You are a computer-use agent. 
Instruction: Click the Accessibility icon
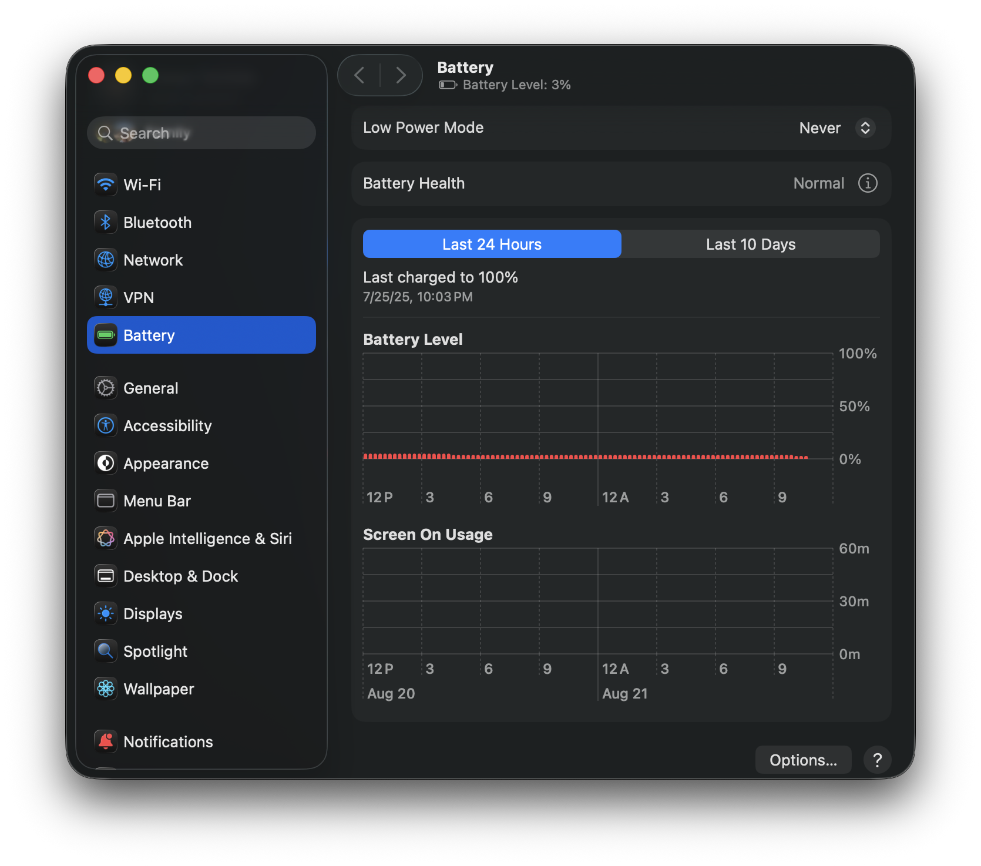pyautogui.click(x=106, y=425)
